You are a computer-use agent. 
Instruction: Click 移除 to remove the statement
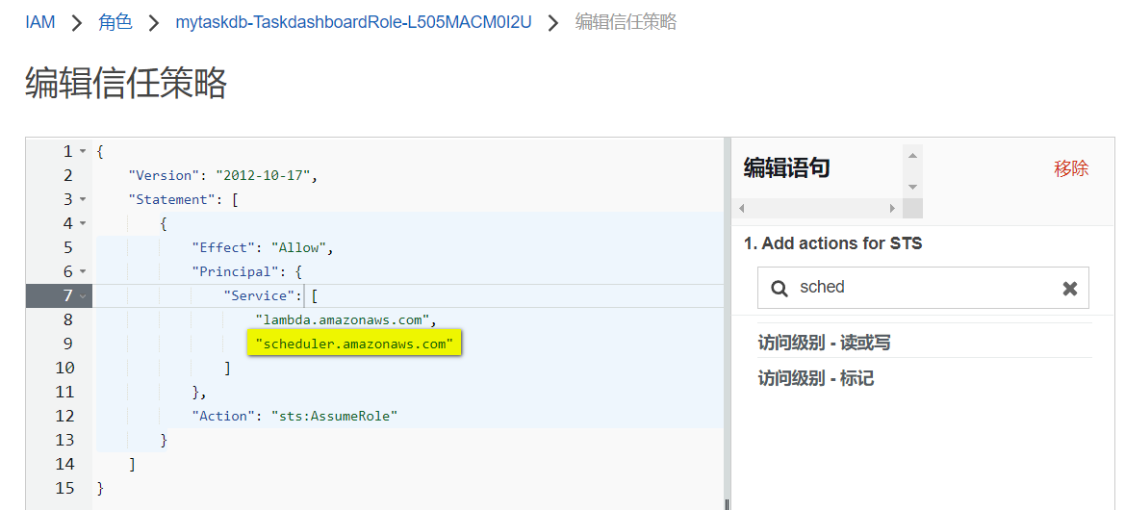click(x=1071, y=169)
